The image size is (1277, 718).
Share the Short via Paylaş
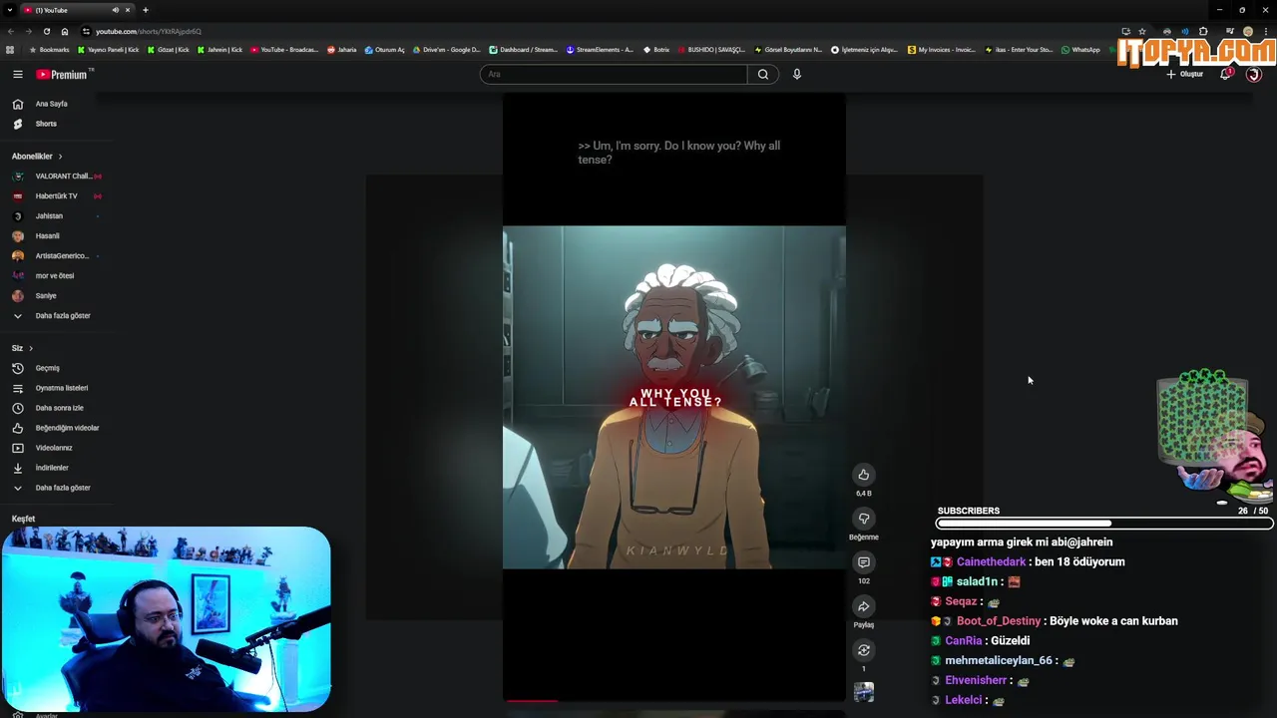pyautogui.click(x=864, y=606)
